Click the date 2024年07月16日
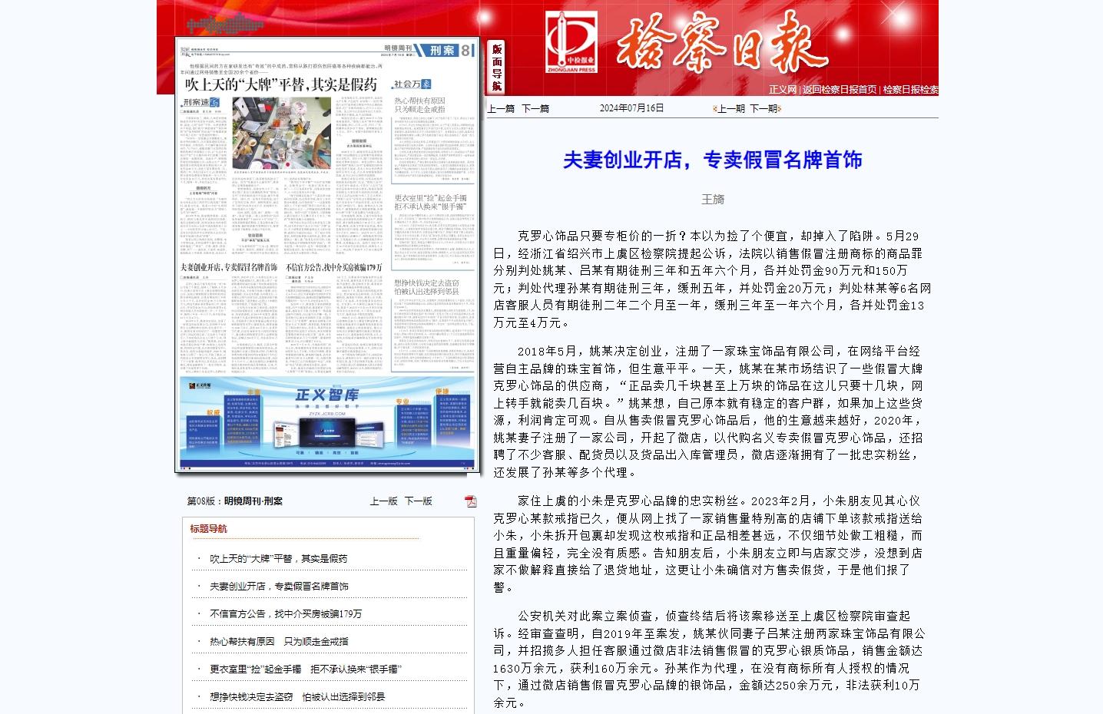The height and width of the screenshot is (714, 1103). 631,108
